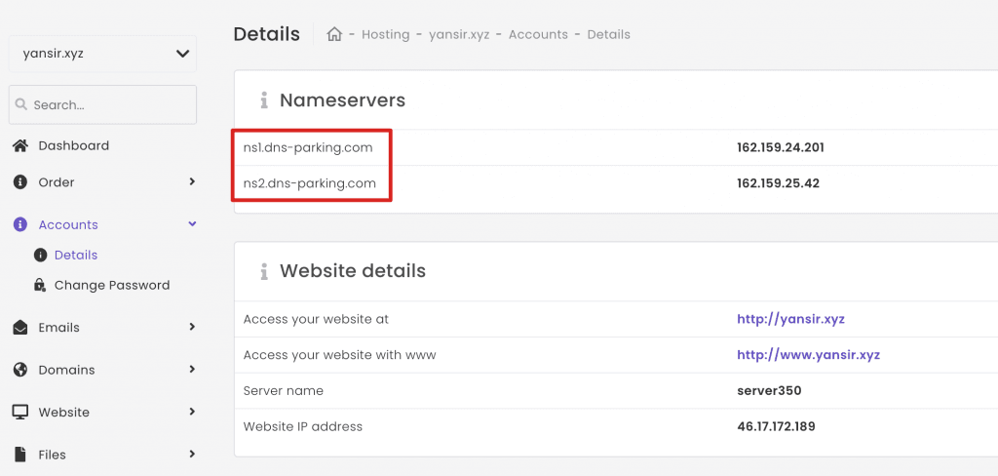Expand the Order menu chevron
This screenshot has height=476, width=998.
192,181
